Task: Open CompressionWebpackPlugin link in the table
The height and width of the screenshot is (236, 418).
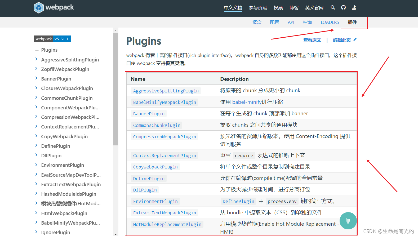Action: click(x=164, y=137)
